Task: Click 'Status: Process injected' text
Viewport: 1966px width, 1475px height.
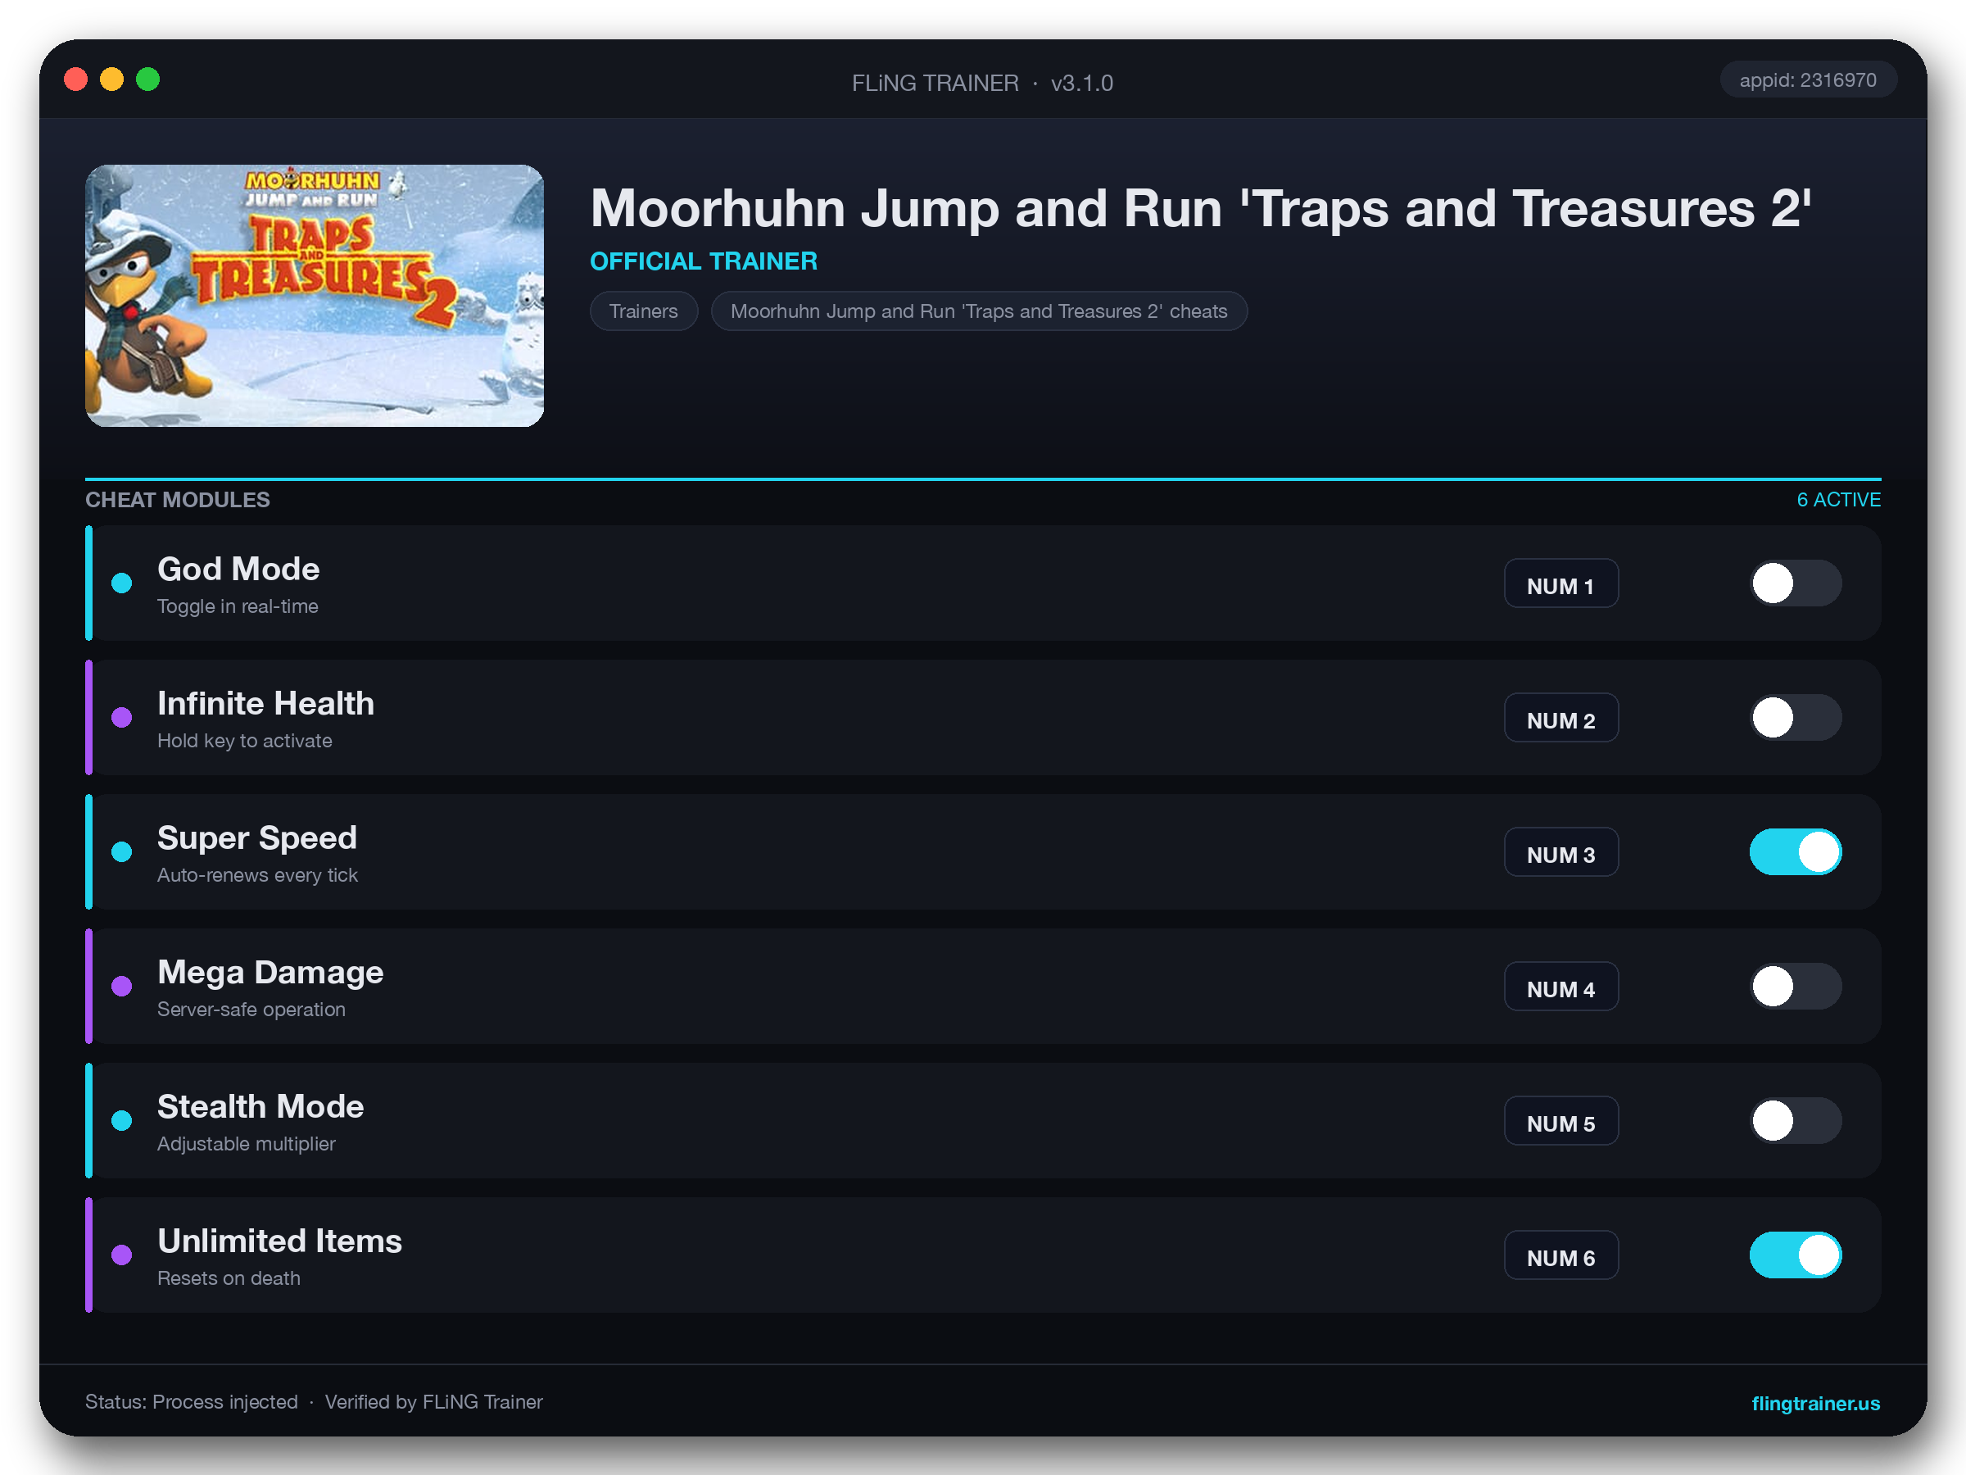Action: (x=191, y=1401)
